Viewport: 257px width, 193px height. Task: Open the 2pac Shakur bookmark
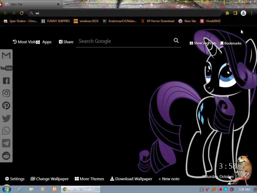(21, 21)
